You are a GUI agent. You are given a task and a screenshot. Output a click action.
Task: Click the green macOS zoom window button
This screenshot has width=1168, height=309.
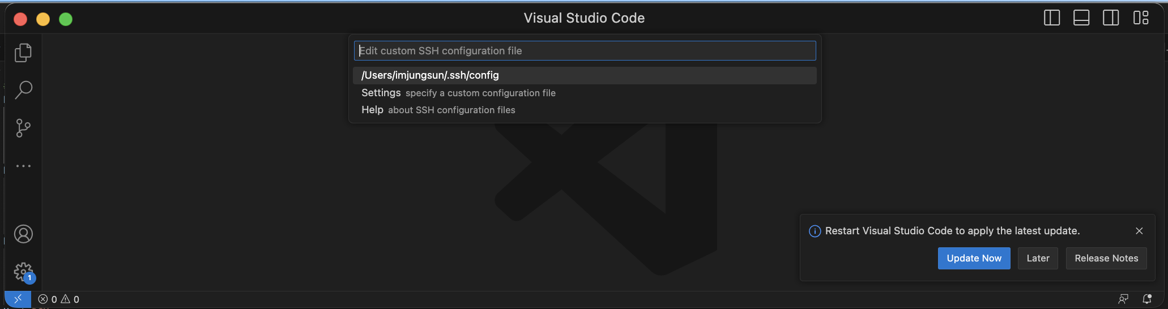pos(66,19)
